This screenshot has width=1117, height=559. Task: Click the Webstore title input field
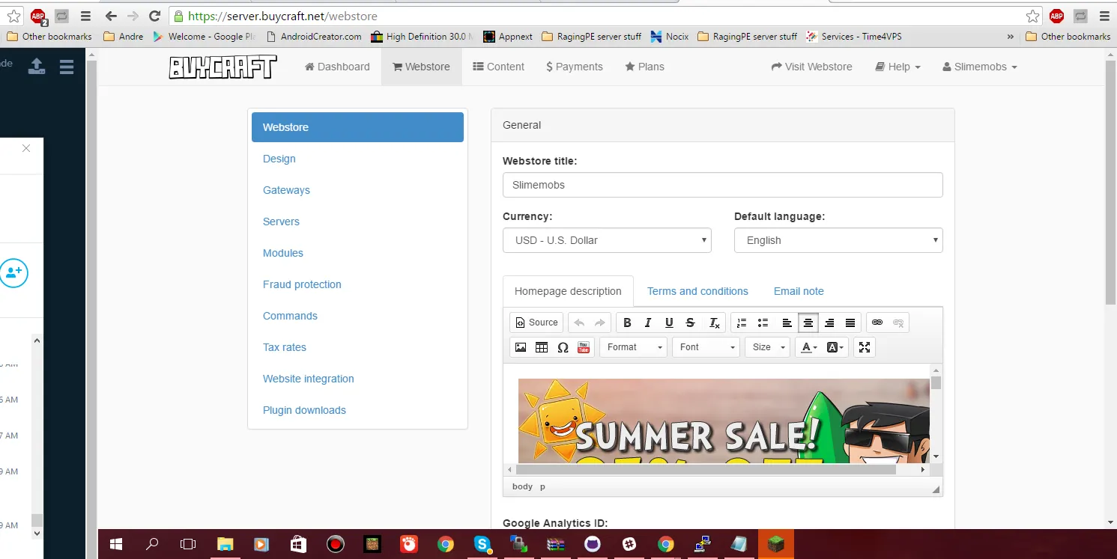pos(723,185)
